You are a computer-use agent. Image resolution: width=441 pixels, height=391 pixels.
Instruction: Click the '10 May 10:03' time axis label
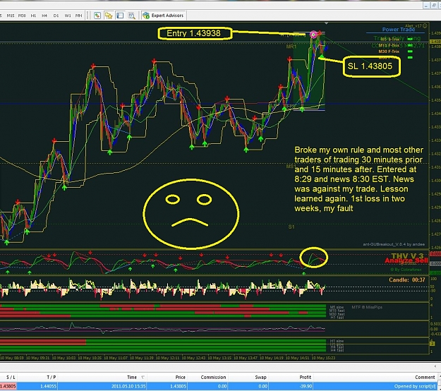click(x=62, y=358)
